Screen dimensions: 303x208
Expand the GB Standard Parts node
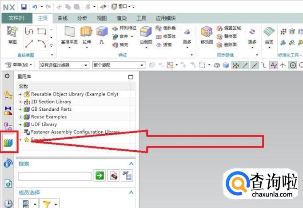click(20, 109)
